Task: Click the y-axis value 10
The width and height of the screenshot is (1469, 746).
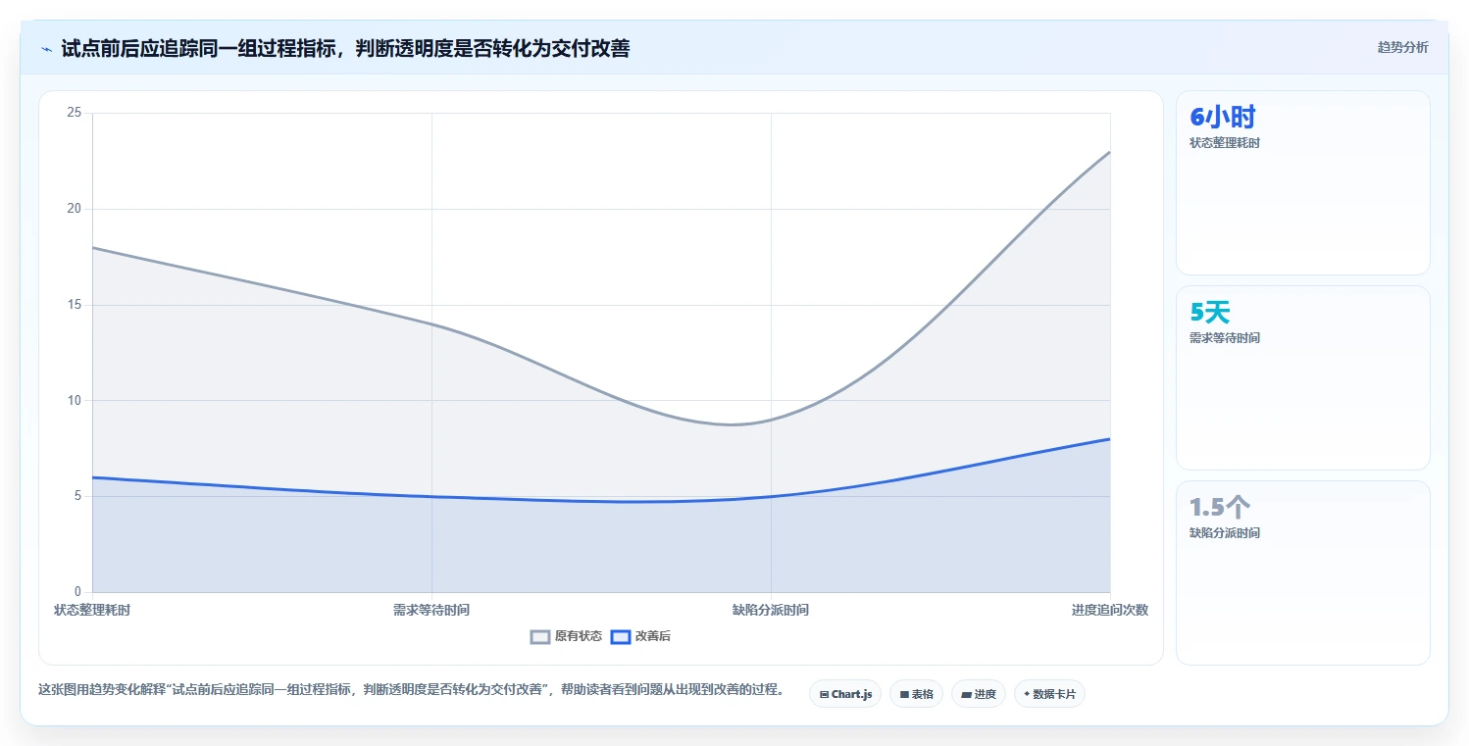Action: (x=75, y=400)
